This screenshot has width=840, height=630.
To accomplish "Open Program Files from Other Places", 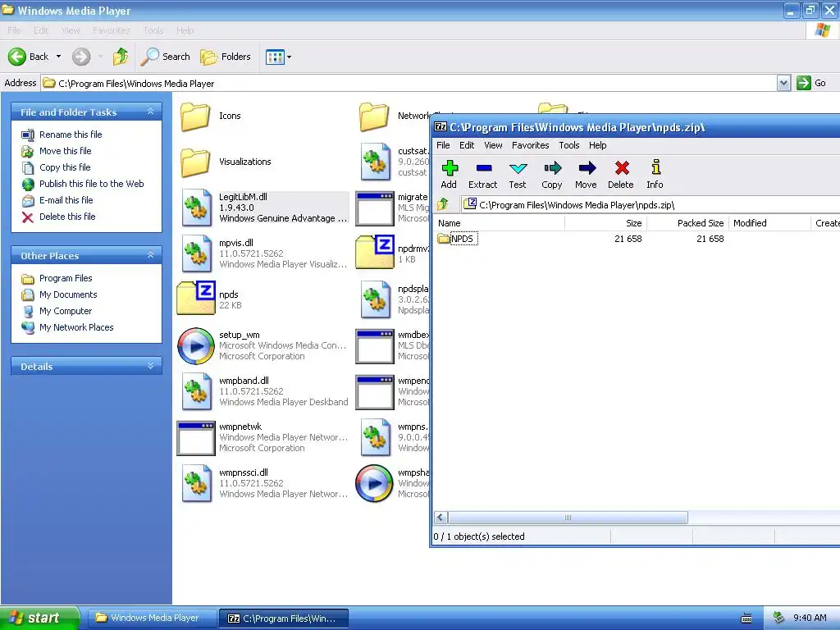I will 66,278.
